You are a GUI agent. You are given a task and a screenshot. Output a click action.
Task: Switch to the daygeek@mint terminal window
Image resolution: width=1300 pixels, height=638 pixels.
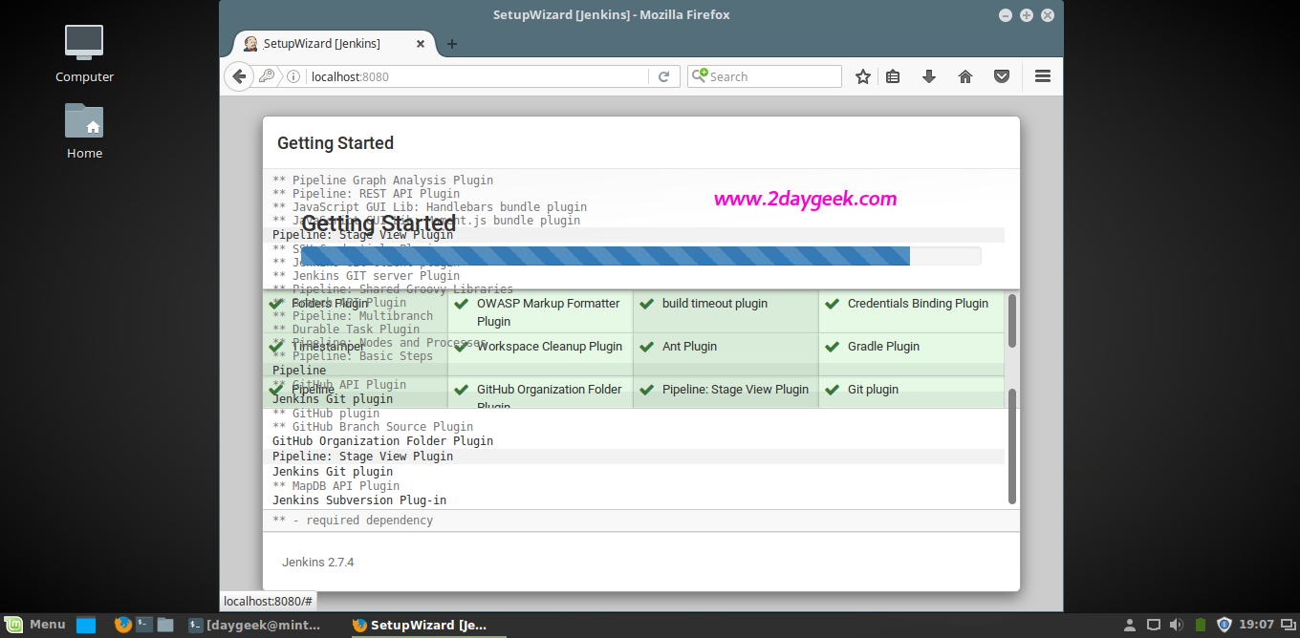[x=256, y=625]
